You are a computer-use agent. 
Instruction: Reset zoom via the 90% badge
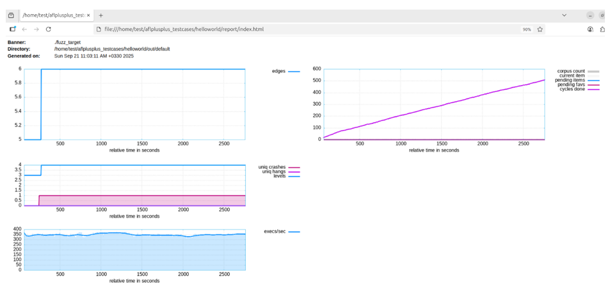point(527,29)
